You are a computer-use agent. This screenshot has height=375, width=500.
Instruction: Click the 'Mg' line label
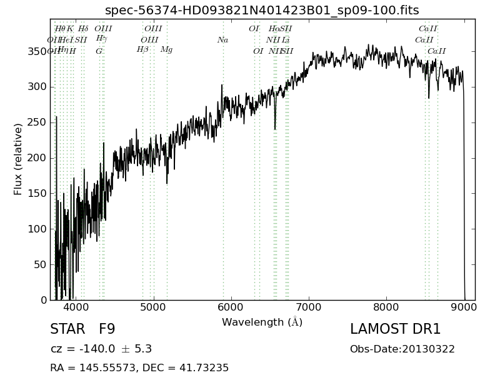166,50
